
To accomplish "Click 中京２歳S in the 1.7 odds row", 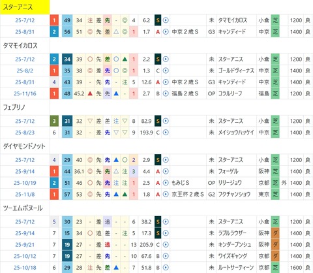I will tap(185, 32).
